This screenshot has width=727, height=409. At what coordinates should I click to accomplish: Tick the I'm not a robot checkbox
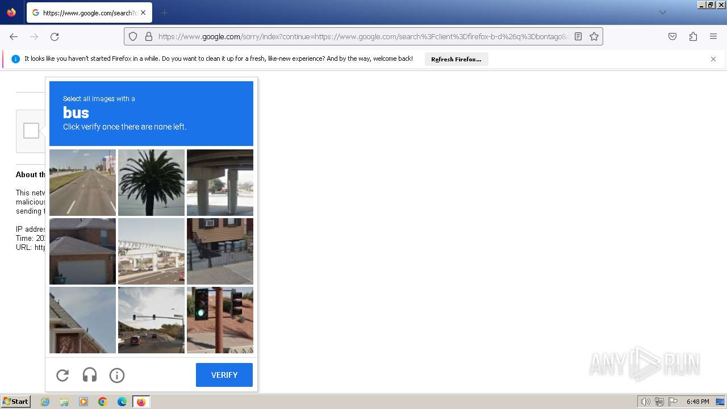tap(31, 131)
